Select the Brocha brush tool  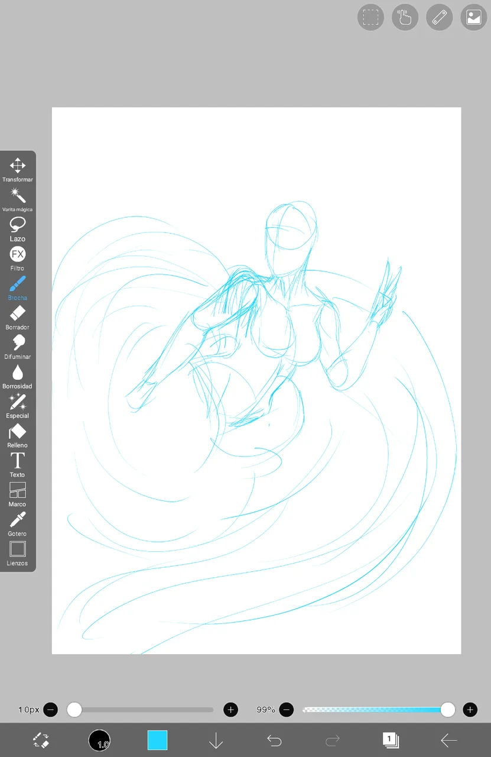tap(18, 288)
